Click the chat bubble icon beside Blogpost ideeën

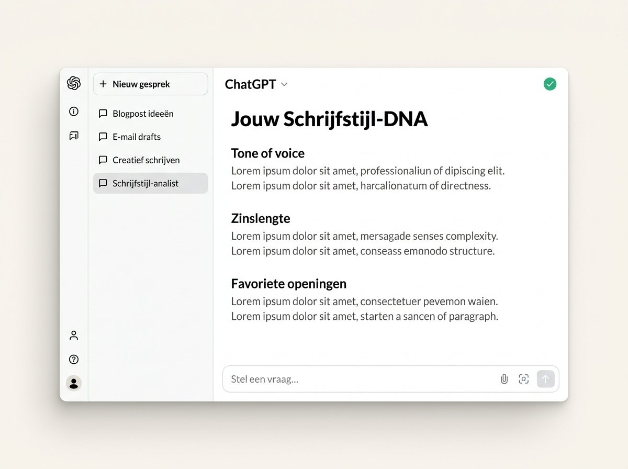(x=103, y=114)
